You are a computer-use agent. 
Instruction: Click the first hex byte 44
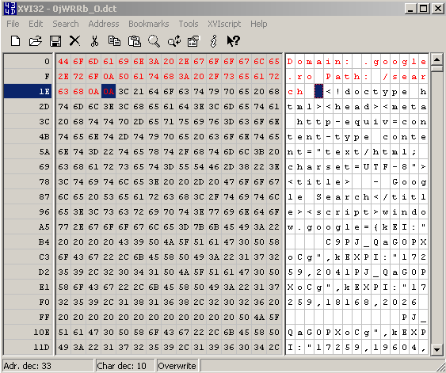[63, 62]
